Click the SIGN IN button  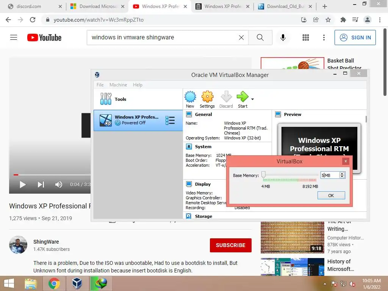pos(355,38)
